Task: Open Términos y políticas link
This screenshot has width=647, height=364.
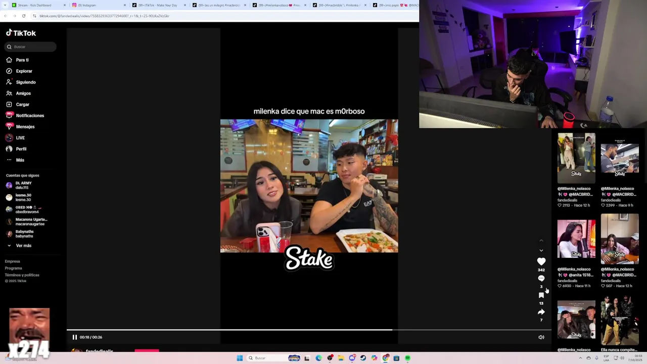Action: [x=22, y=275]
